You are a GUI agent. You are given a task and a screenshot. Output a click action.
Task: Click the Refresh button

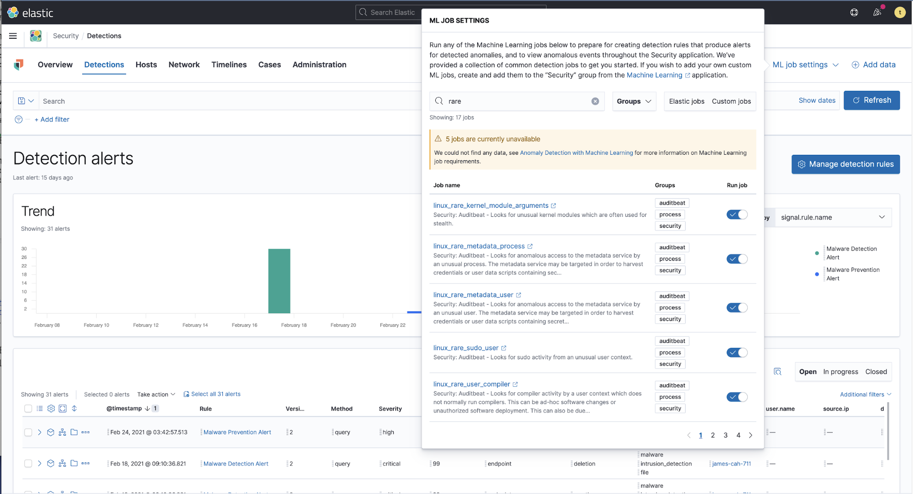pyautogui.click(x=871, y=100)
